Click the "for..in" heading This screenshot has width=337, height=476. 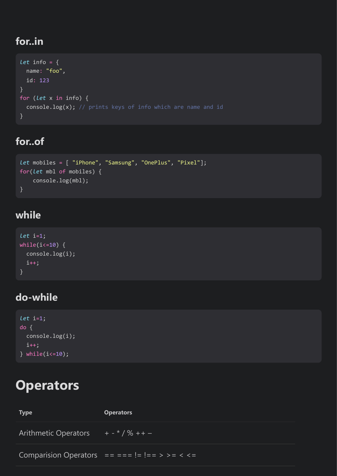click(x=29, y=41)
